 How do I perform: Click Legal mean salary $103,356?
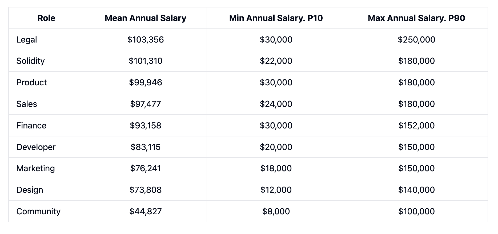(145, 40)
